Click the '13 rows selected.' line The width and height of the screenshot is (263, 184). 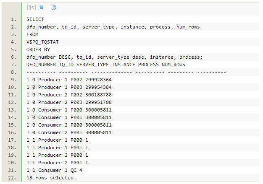pos(51,178)
